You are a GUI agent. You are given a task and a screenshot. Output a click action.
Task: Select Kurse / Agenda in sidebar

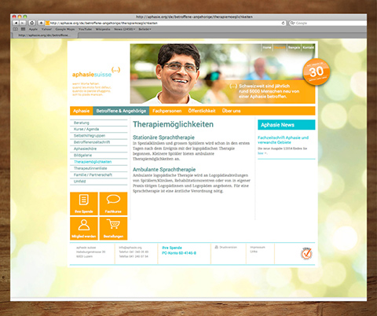(x=99, y=129)
